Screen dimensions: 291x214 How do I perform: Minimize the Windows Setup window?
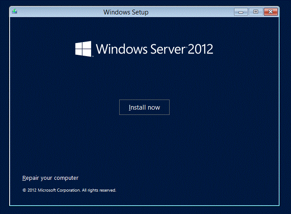(x=241, y=12)
